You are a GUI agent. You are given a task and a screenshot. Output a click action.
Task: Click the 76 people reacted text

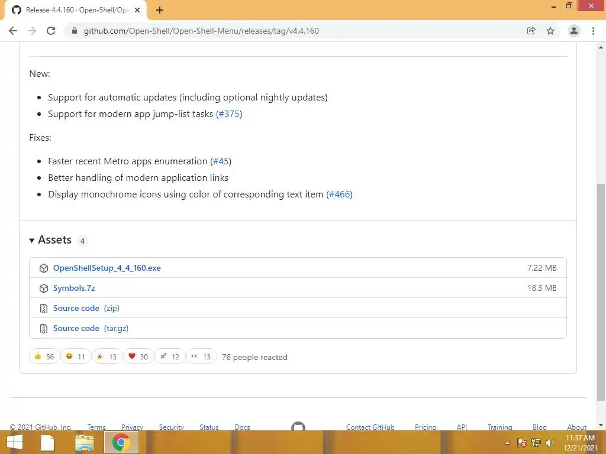pyautogui.click(x=254, y=357)
